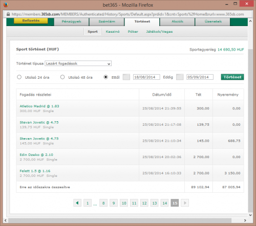The width and height of the screenshot is (256, 226).
Task: Go to page 9
Action: (114, 203)
